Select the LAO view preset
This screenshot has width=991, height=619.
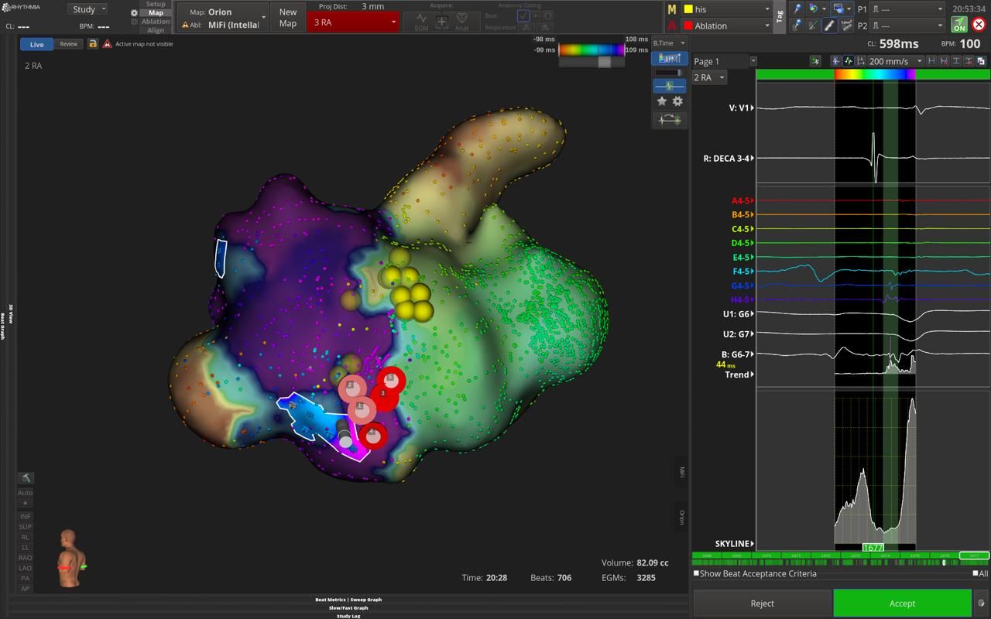26,568
